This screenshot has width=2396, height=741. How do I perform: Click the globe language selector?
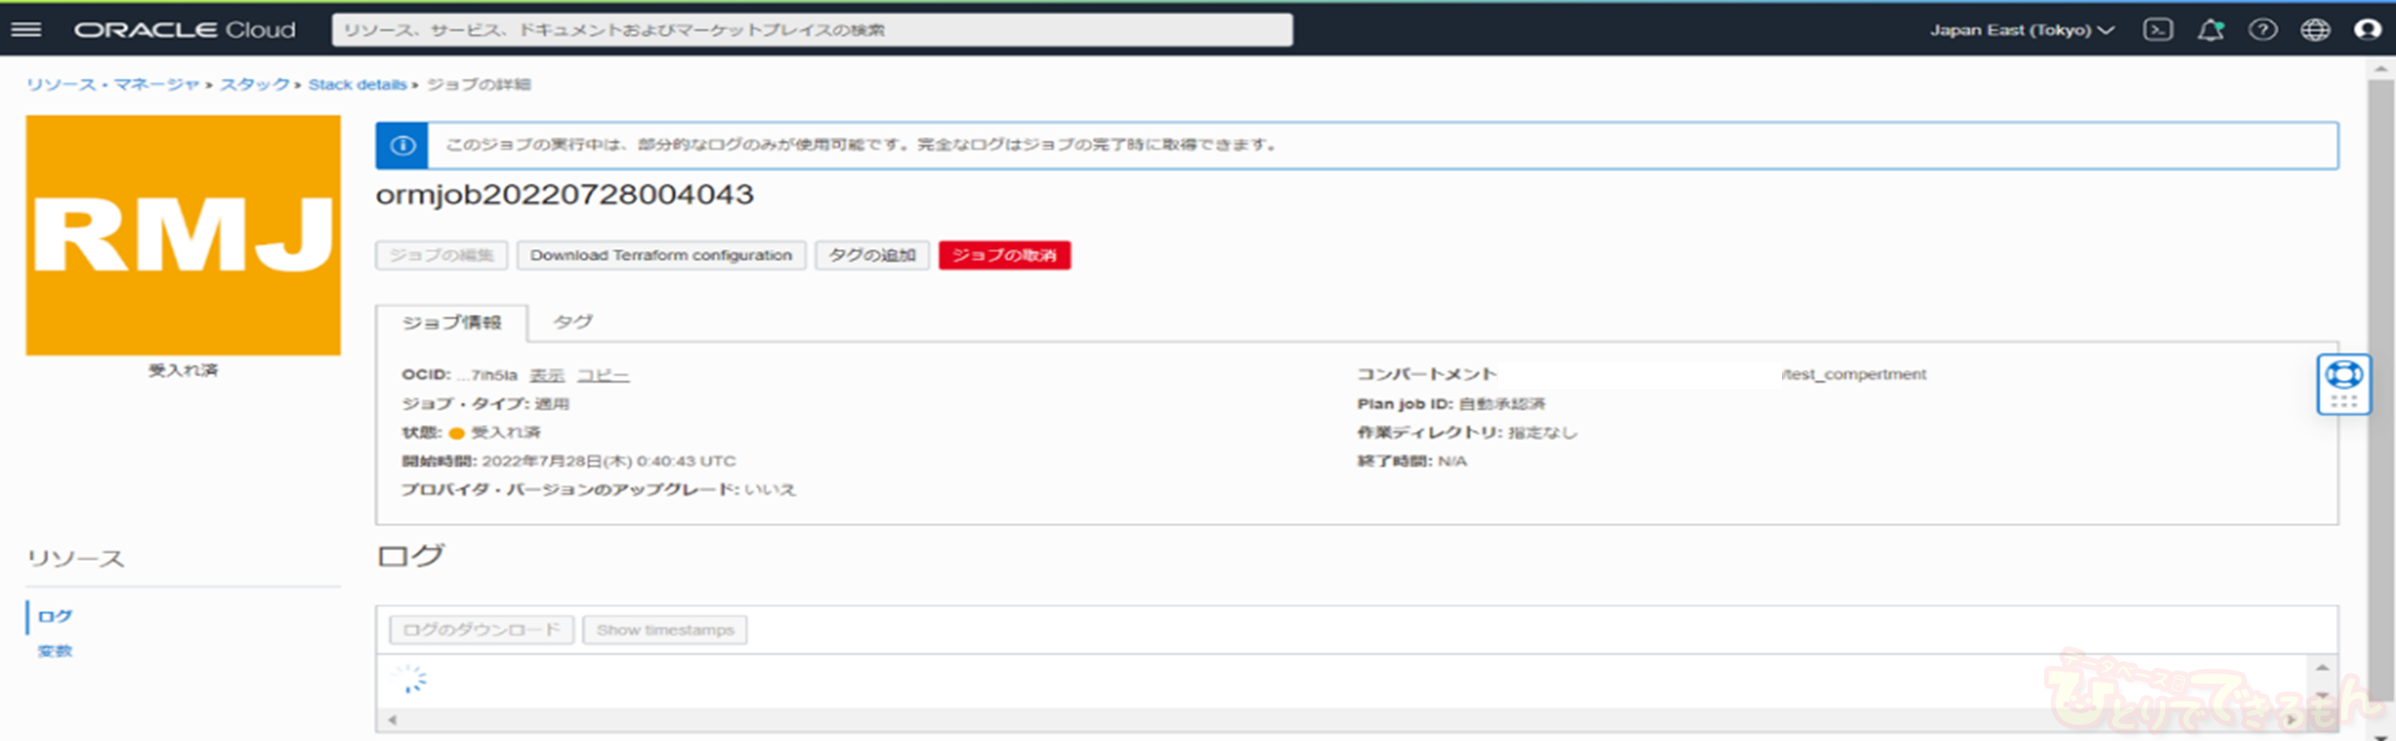coord(2314,29)
